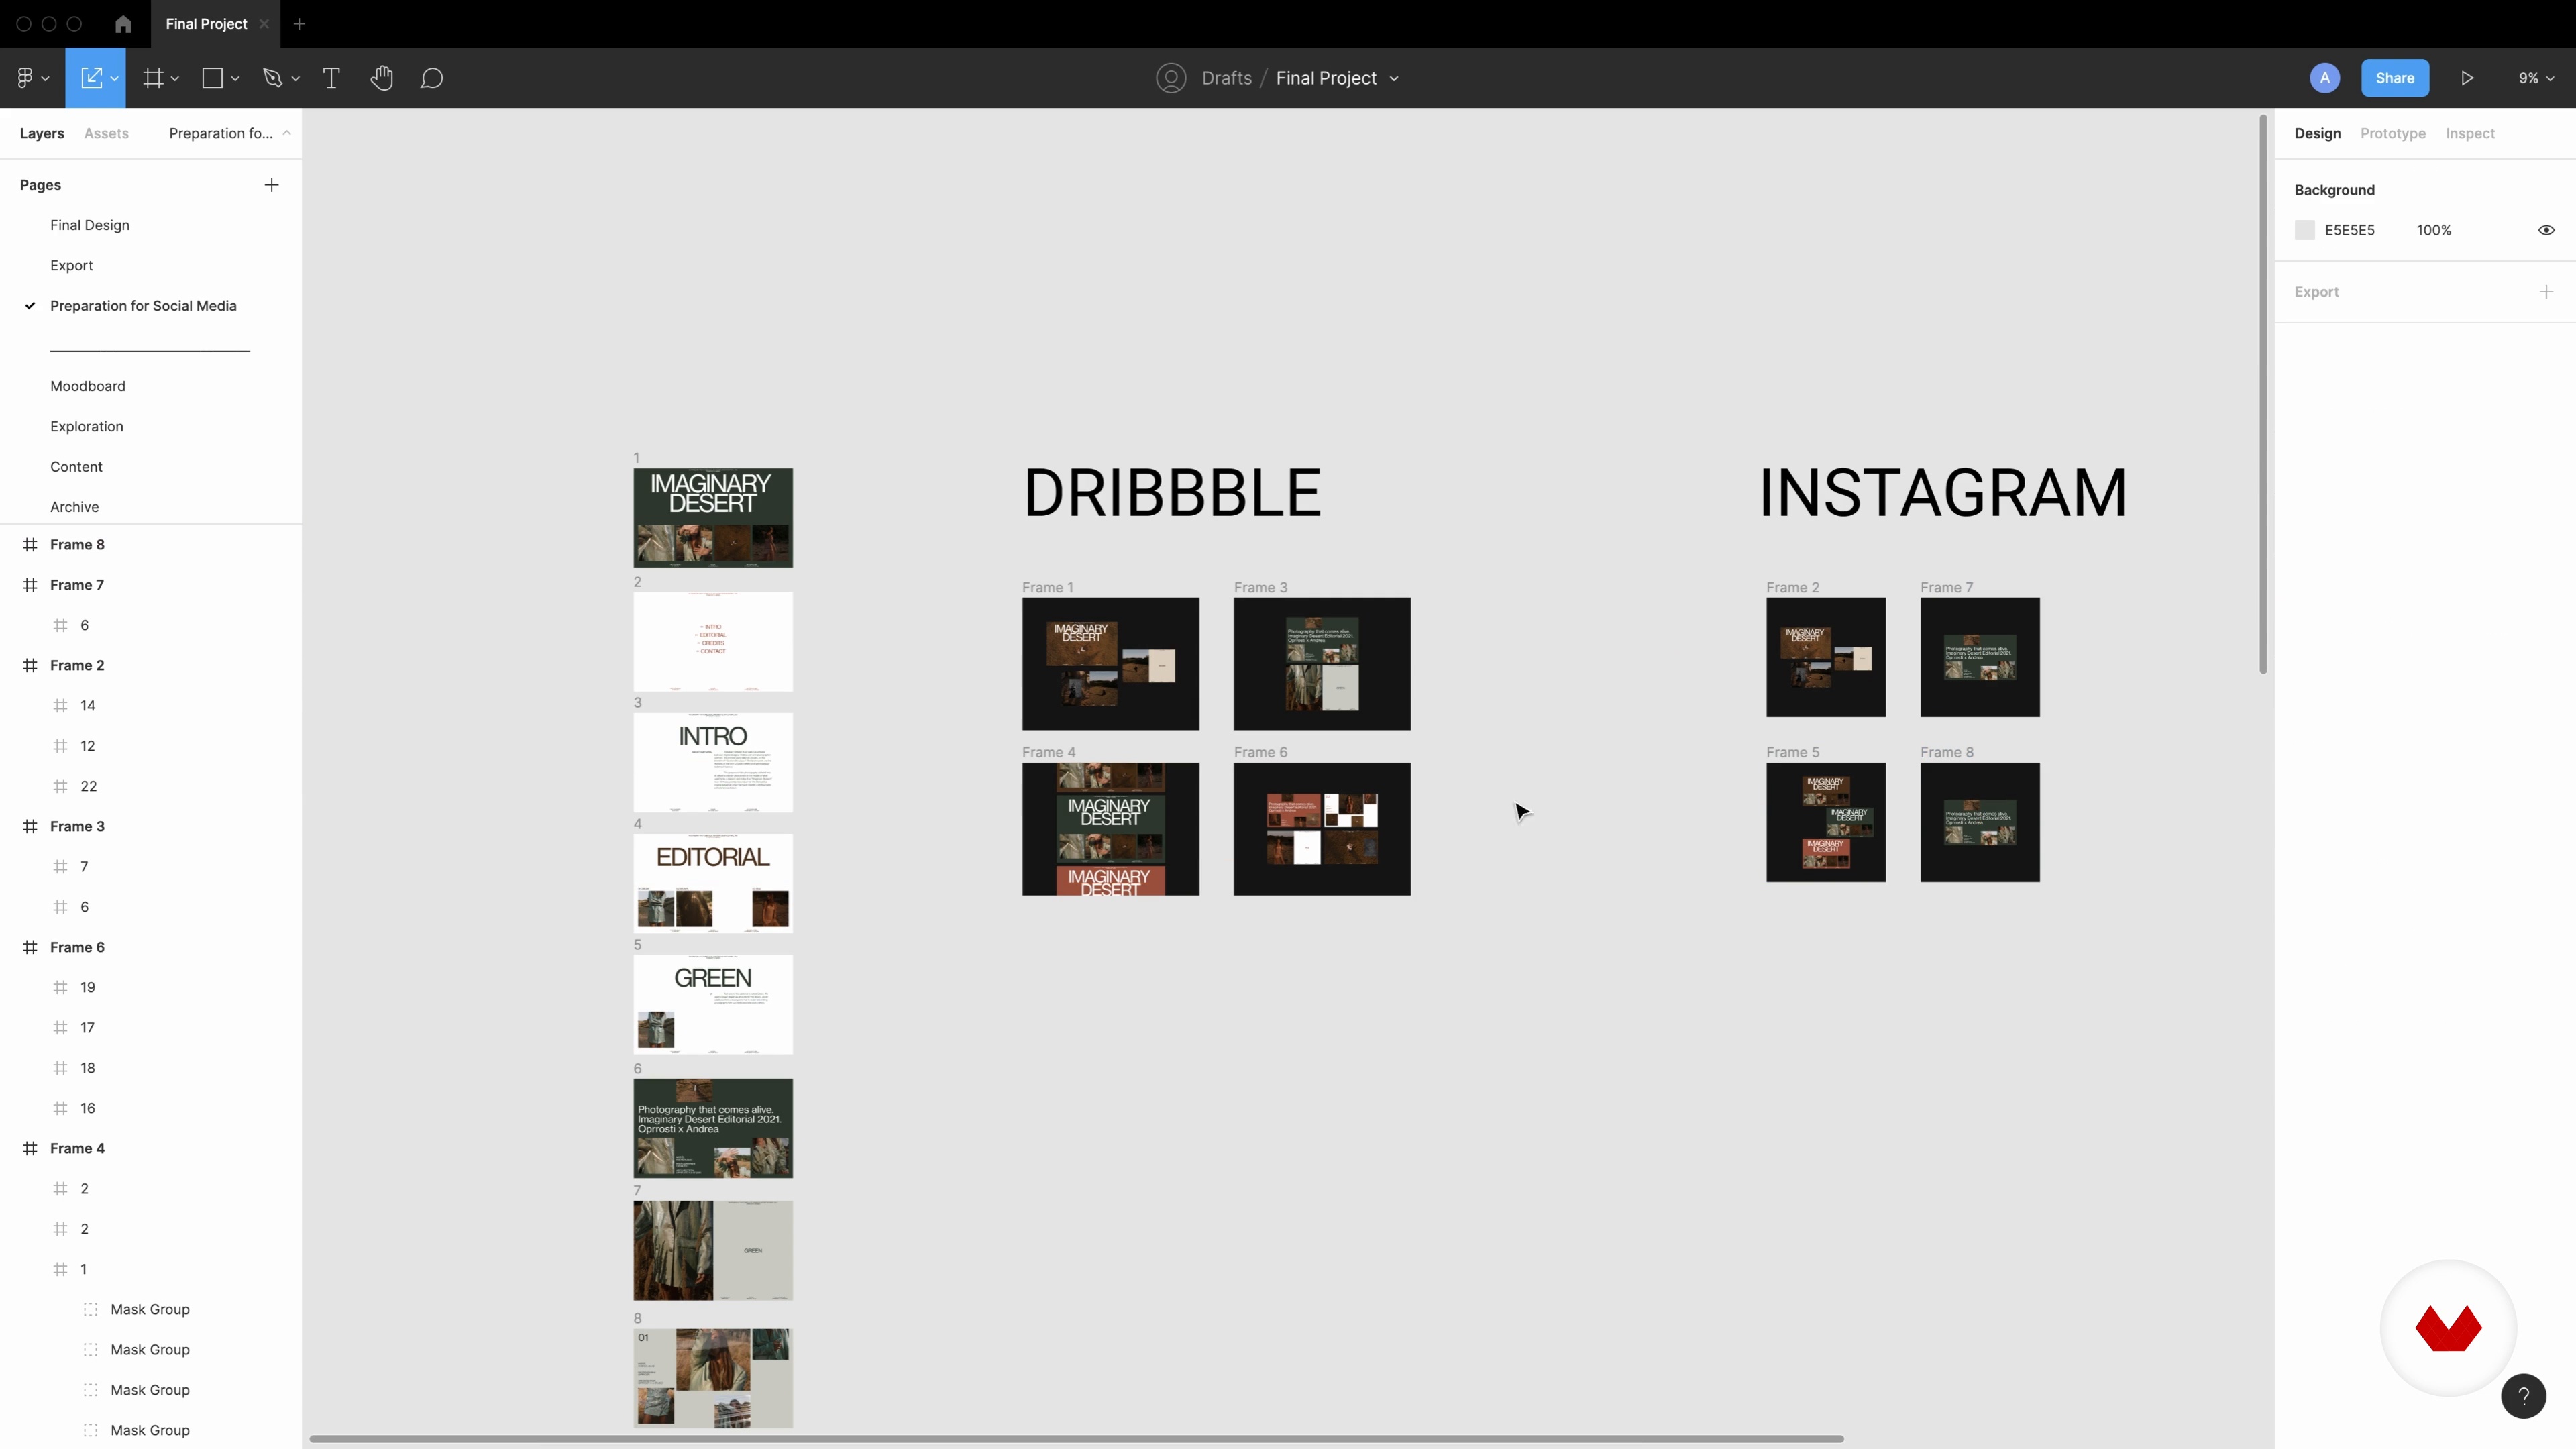Viewport: 2576px width, 1449px height.
Task: Select the Text tool
Action: 331,78
